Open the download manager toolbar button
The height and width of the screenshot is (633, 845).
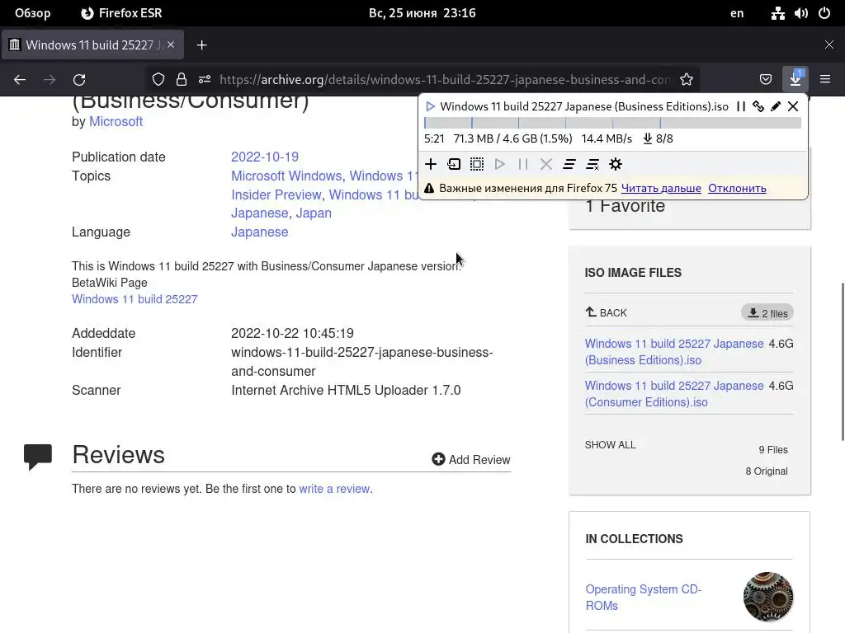tap(795, 79)
